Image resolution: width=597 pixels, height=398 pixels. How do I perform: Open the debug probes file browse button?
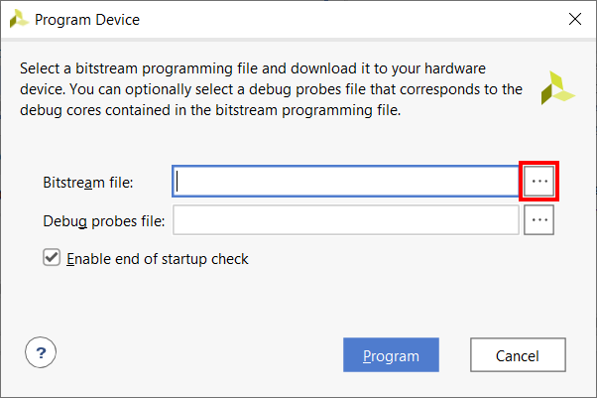click(538, 220)
